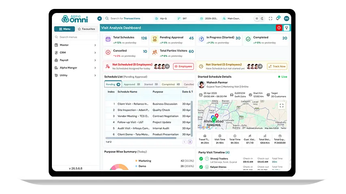The width and height of the screenshot is (346, 194).
Task: Click the Not Started clock icon
Action: coord(201,66)
